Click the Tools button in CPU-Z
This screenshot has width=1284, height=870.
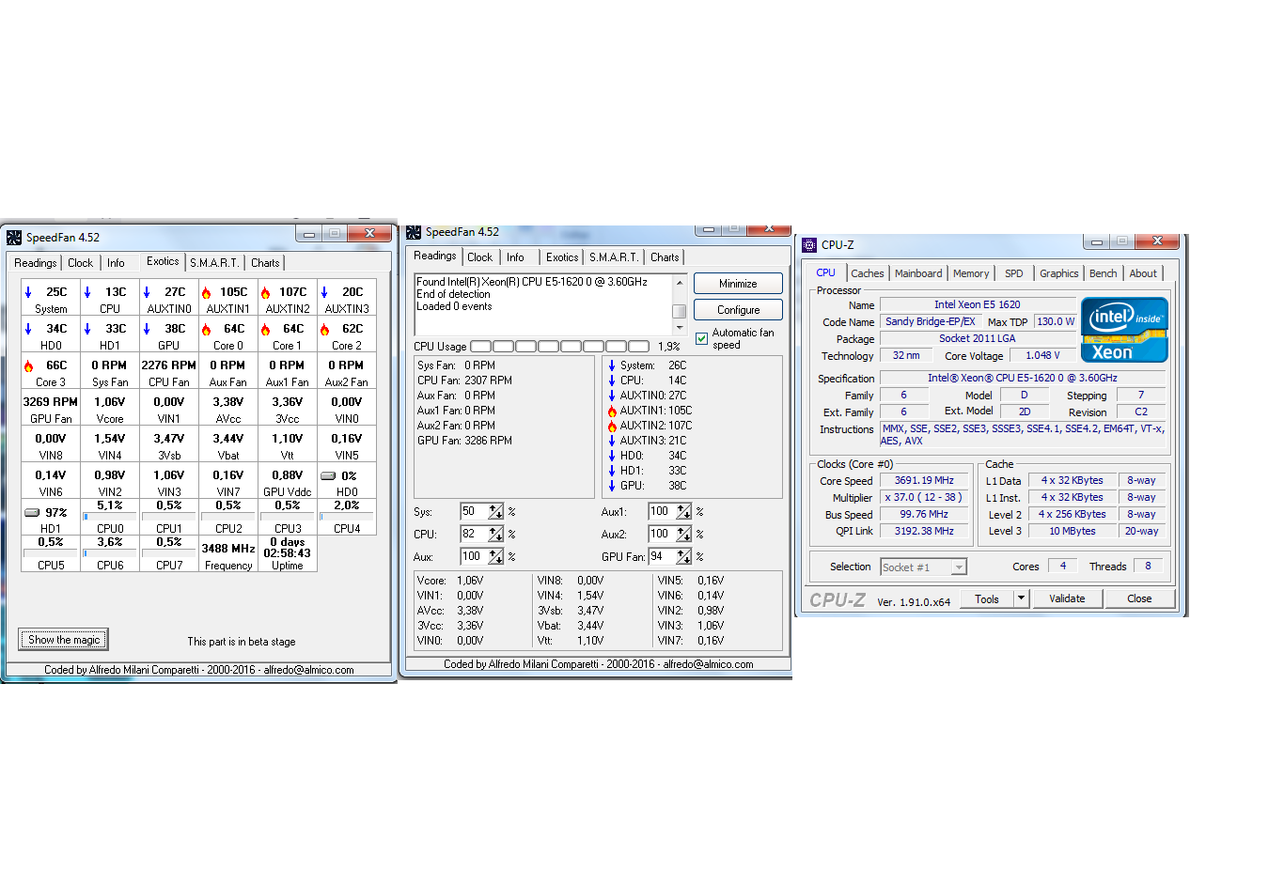point(987,598)
